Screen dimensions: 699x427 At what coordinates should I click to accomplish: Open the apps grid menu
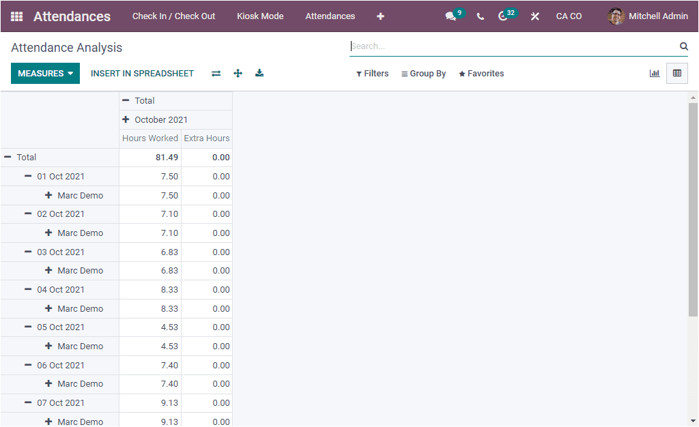pos(16,16)
